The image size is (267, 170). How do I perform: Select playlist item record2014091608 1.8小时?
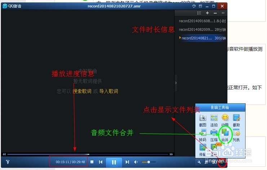pos(202,21)
